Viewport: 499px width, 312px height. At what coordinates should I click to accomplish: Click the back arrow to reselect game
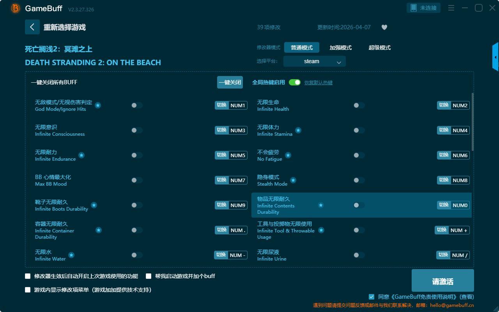pos(32,27)
